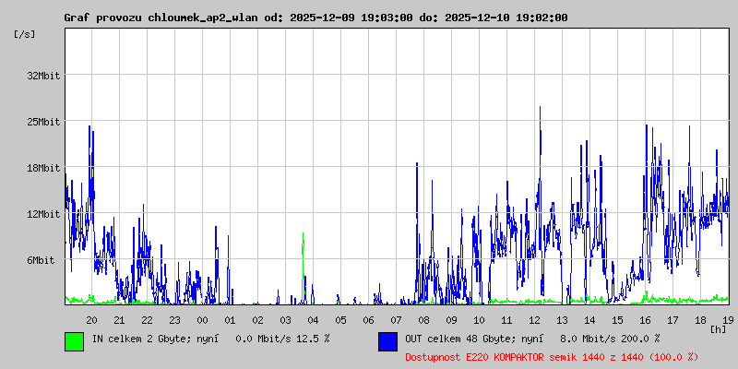Click the hour 06 x-axis label
This screenshot has height=369, width=738.
coord(368,320)
